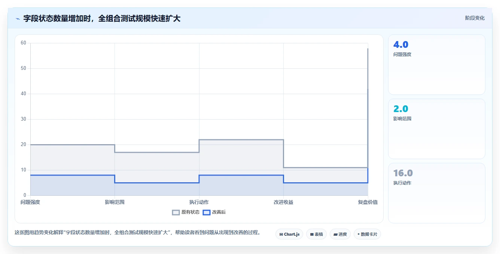Screen dimensions: 500x254
Task: Click the 数据卡片 tag button
Action: 367,234
